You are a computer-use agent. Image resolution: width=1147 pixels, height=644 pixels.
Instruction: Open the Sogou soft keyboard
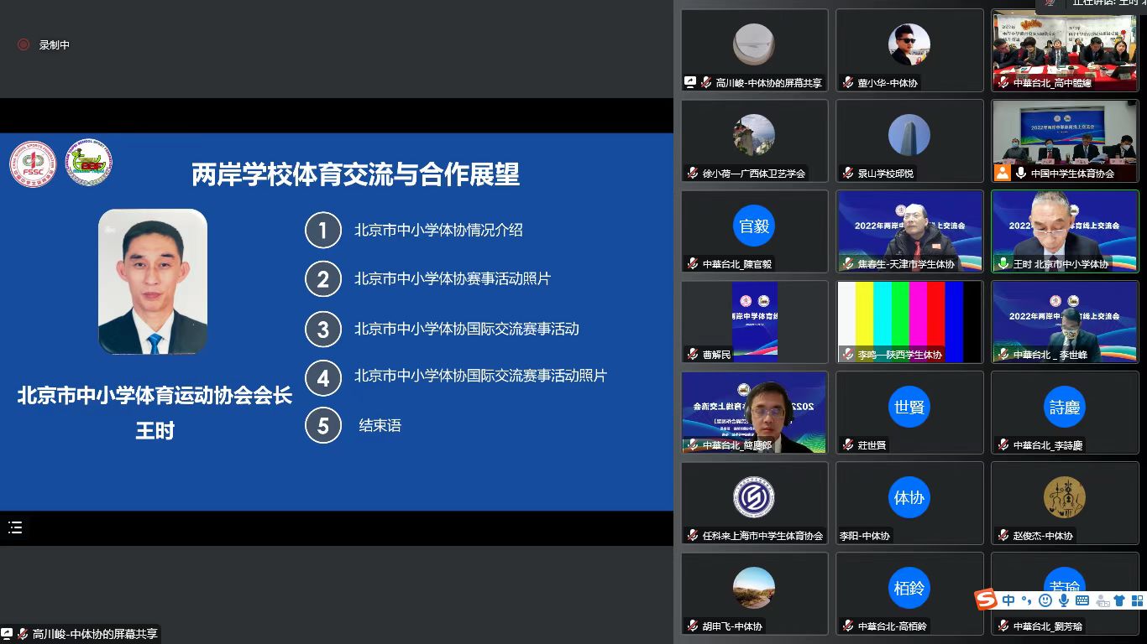[1082, 600]
